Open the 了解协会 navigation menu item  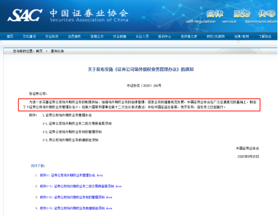point(265,36)
